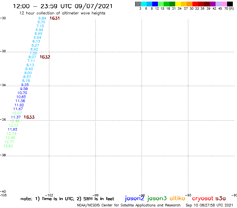Click the note about UTC time and SWH in feet
Viewport: 237px width, 208px height.
67,199
